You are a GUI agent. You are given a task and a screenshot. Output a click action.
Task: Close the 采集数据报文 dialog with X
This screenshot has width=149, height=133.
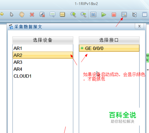(x=139, y=26)
